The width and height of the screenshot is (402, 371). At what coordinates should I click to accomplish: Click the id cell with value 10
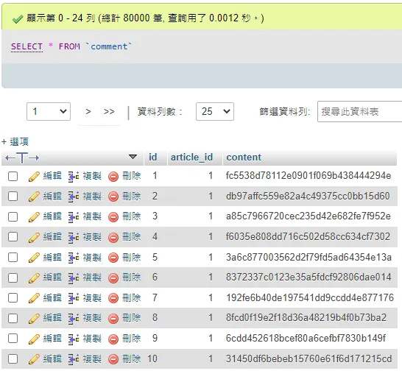152,358
